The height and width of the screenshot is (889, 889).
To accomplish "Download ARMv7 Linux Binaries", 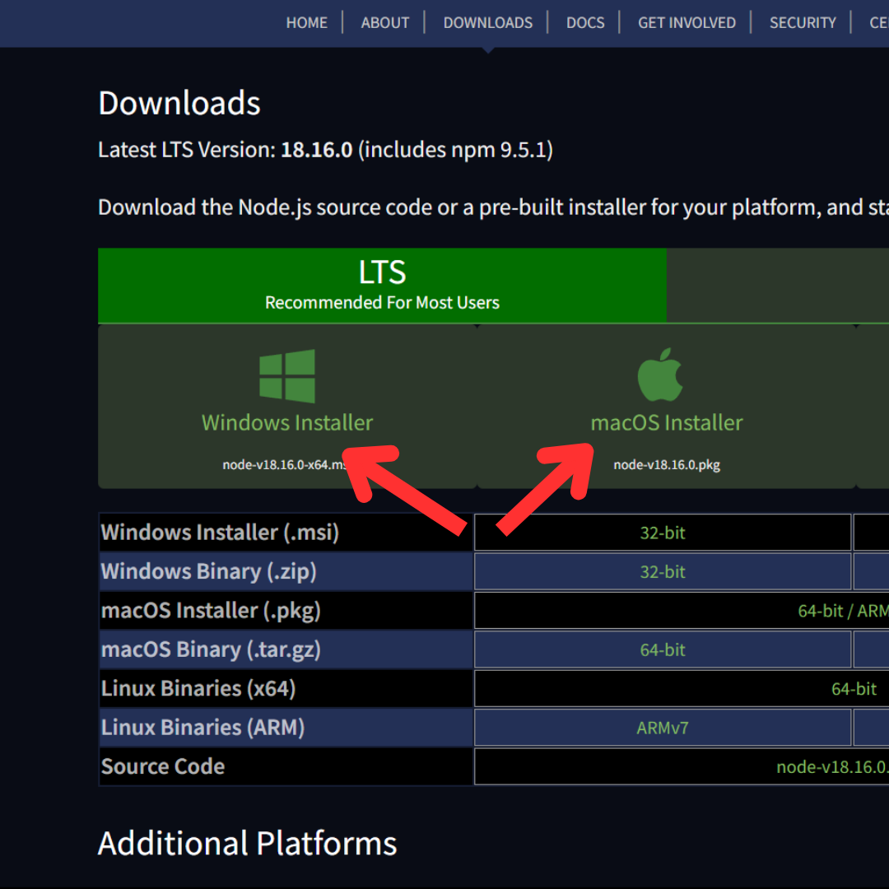I will (662, 728).
